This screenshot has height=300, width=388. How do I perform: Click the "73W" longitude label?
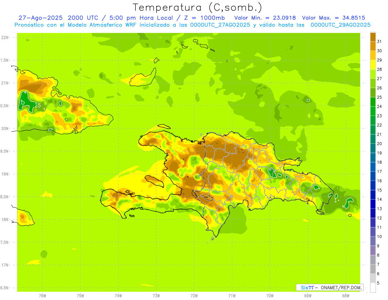coord(156,295)
